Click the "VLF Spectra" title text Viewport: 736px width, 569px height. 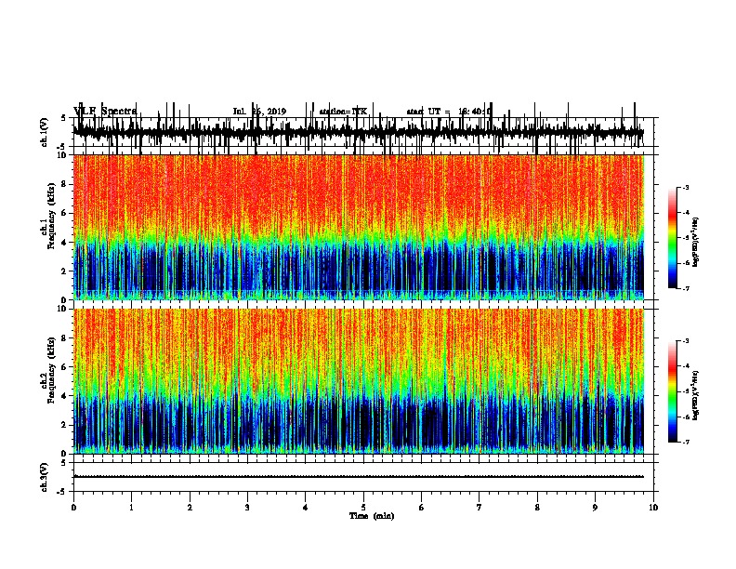105,111
